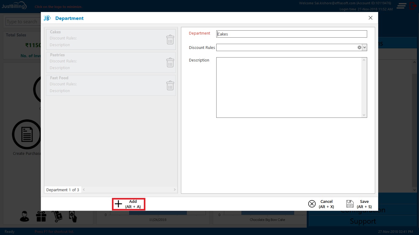Click scroll-right arrow of department list
Screen dimensions: 419x235
[175, 190]
